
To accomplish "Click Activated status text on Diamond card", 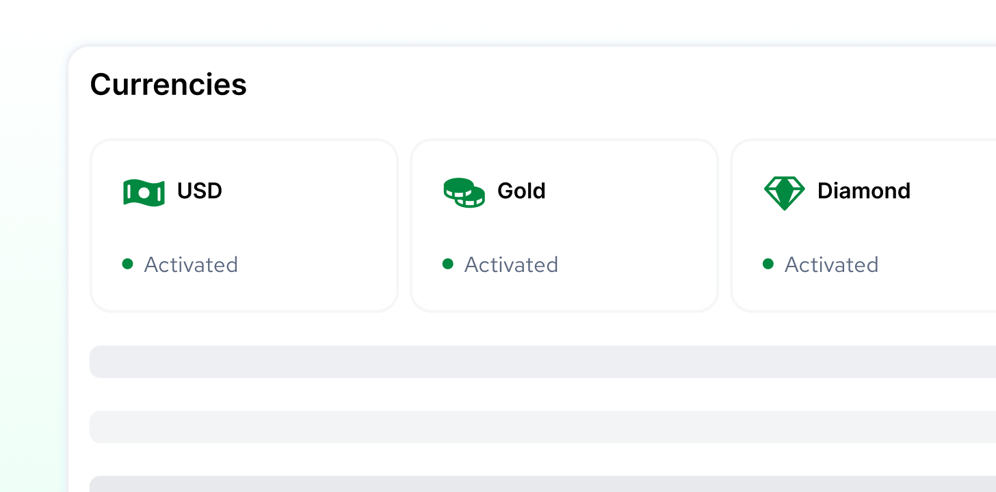I will pos(831,264).
